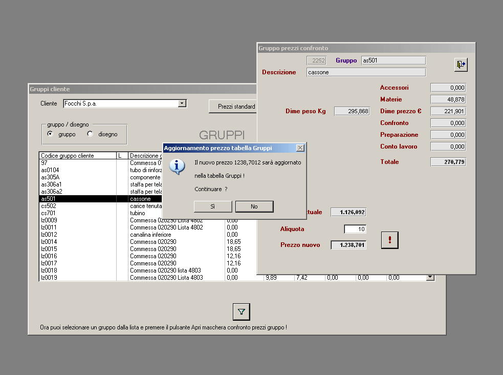Click the Aliquota input field
Viewport: 503px width, 375px height.
click(x=355, y=229)
